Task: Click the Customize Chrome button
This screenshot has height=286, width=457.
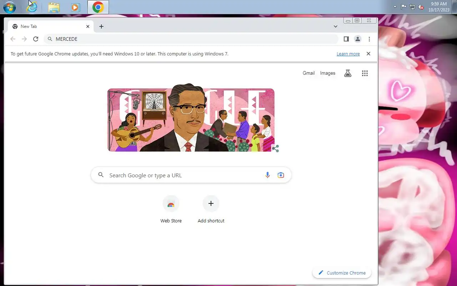Action: pos(342,273)
